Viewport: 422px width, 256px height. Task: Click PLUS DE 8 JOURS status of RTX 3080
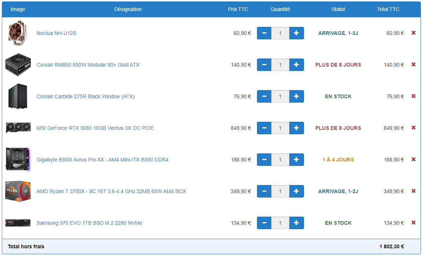coord(338,128)
